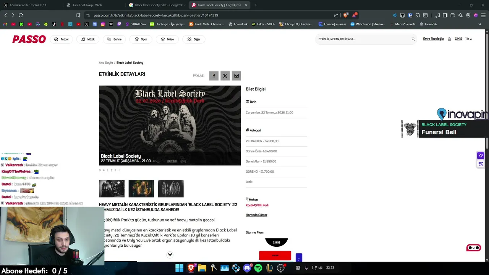The height and width of the screenshot is (275, 489).
Task: Expand the description with the down chevron
Action: point(170,255)
